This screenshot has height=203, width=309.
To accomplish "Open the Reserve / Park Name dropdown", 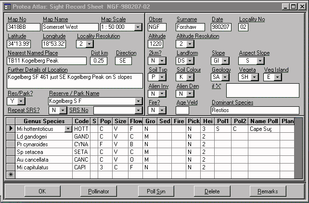I will coord(139,101).
